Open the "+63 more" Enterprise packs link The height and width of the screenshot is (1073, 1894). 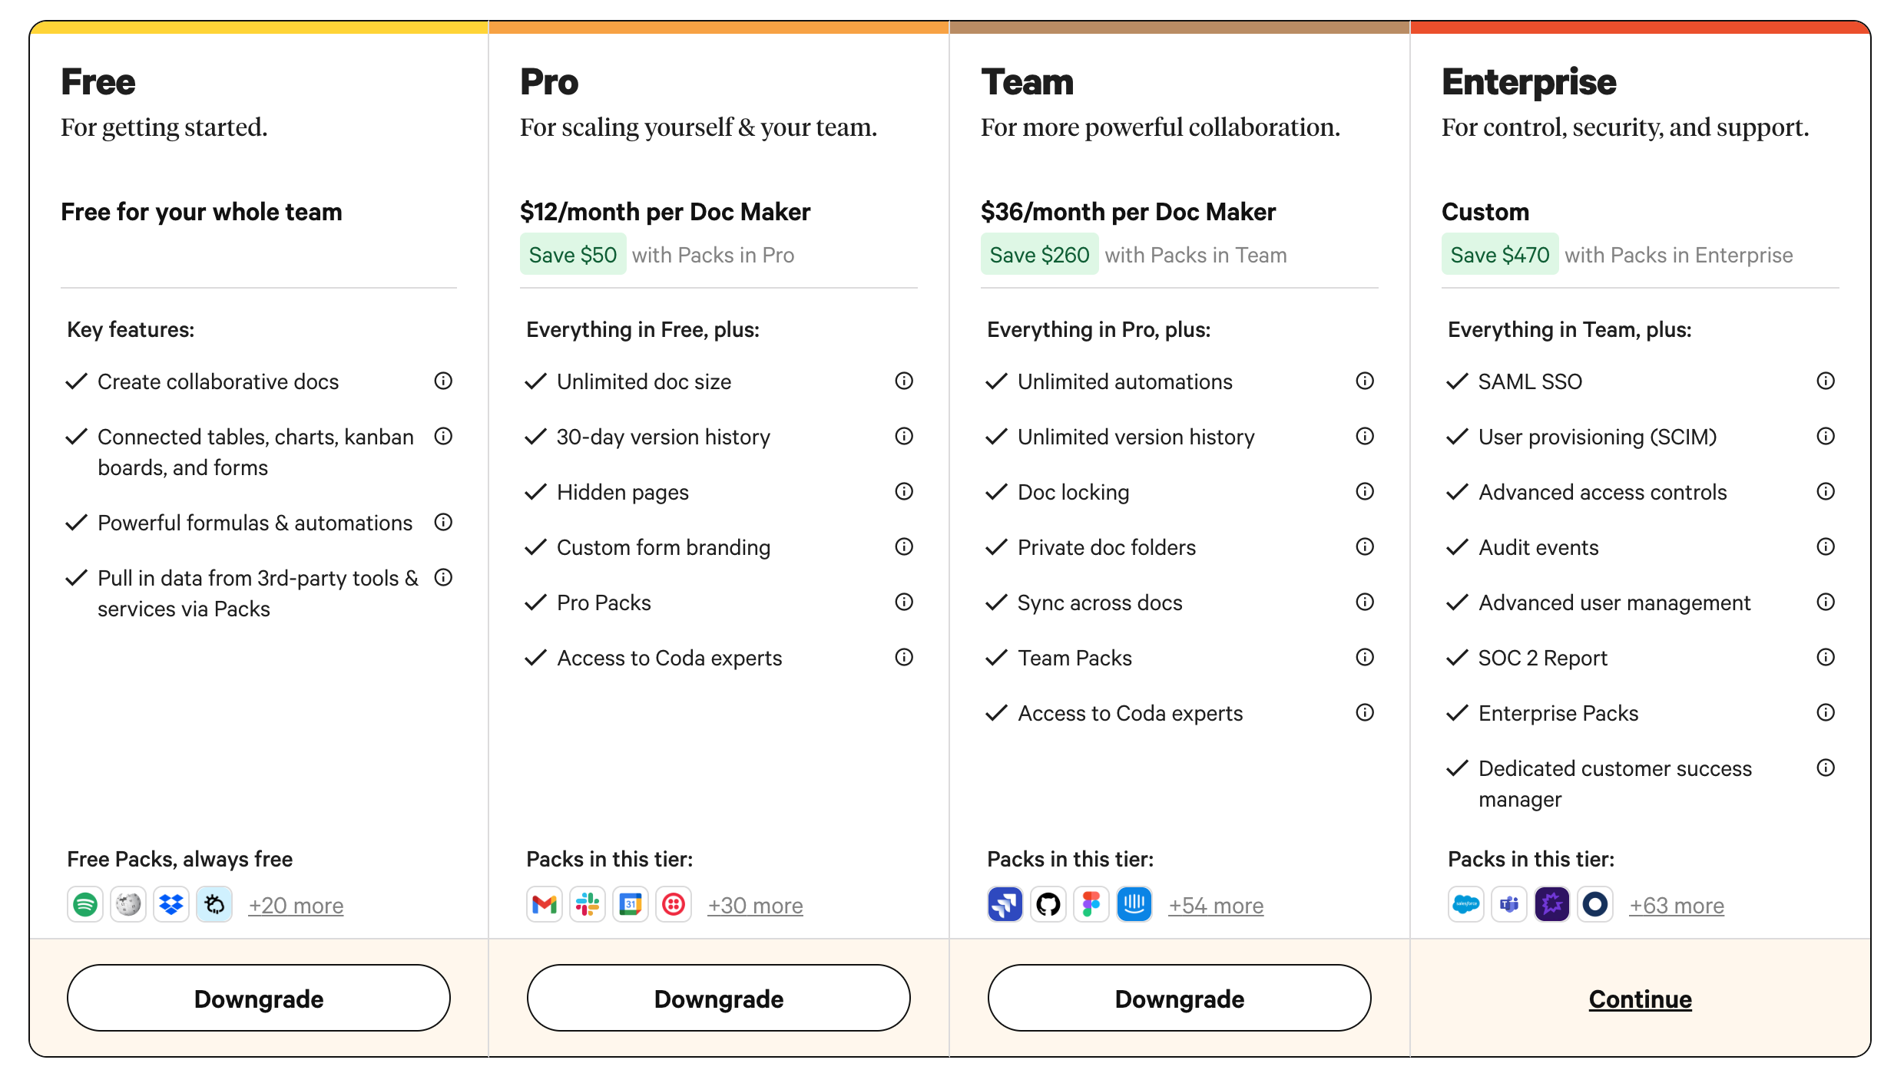tap(1677, 906)
